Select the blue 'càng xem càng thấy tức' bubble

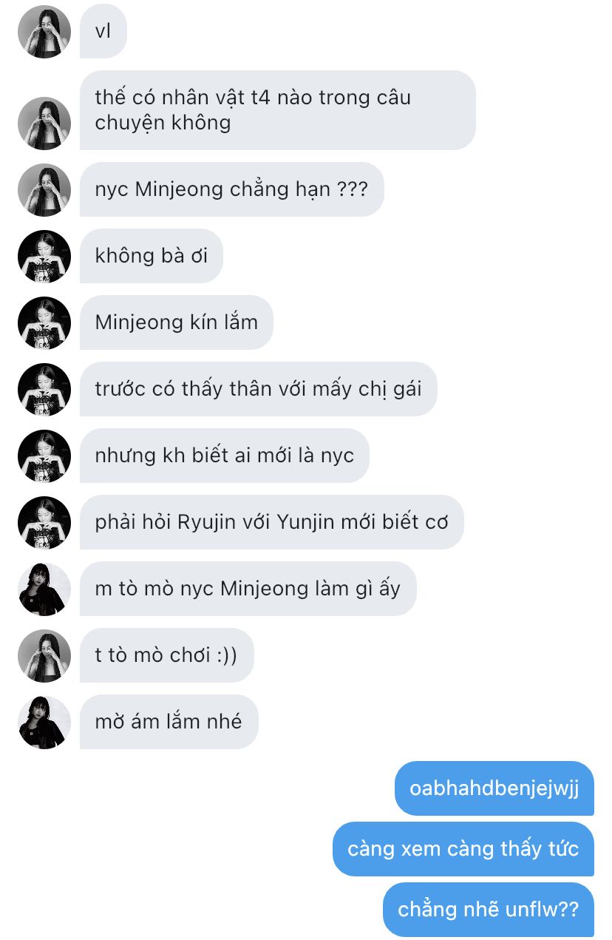click(x=463, y=849)
